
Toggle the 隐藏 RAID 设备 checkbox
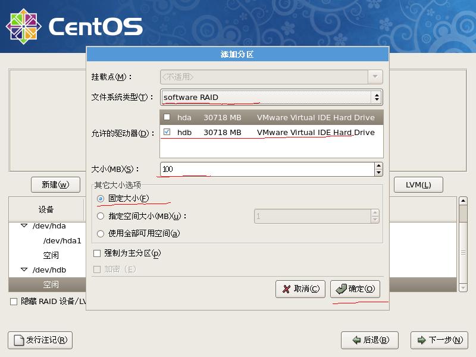pyautogui.click(x=14, y=302)
